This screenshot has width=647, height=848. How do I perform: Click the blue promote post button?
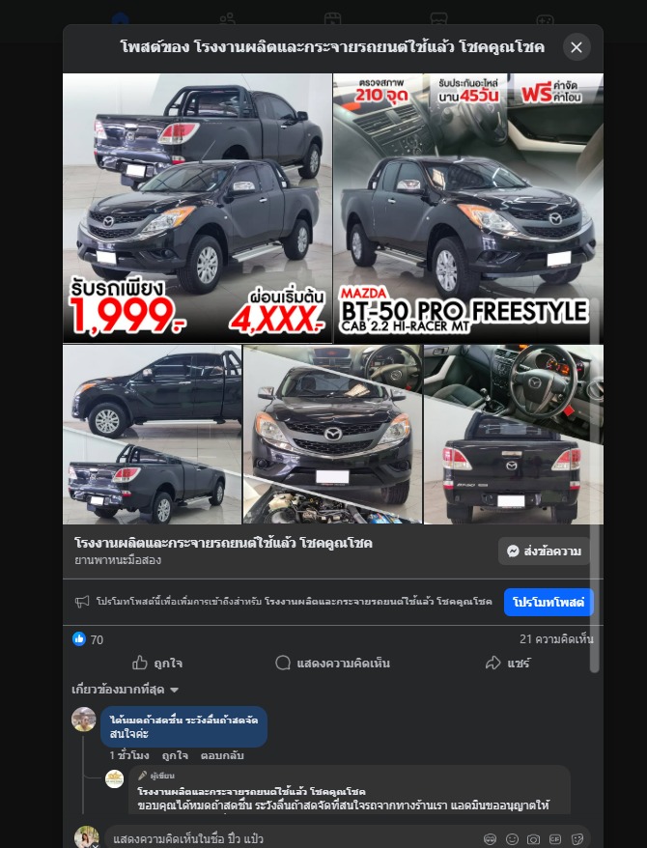[x=549, y=602]
